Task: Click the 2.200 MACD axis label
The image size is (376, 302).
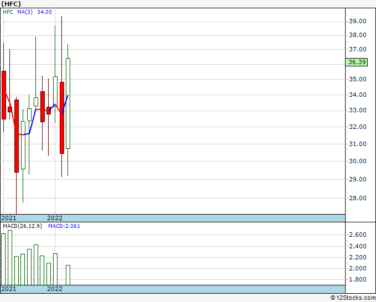Action: (358, 257)
